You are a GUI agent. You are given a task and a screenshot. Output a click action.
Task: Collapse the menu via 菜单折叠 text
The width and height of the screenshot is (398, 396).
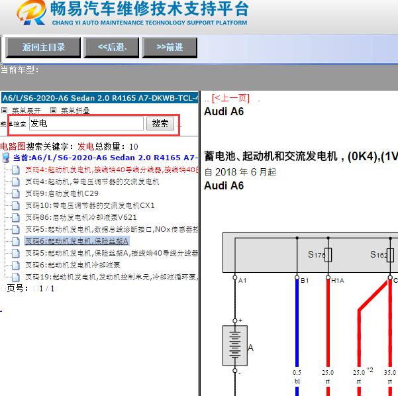click(x=75, y=111)
